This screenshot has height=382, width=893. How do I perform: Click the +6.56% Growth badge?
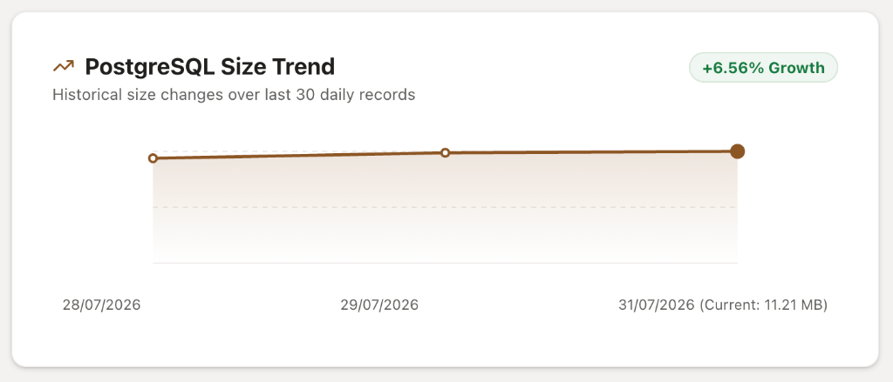[763, 68]
